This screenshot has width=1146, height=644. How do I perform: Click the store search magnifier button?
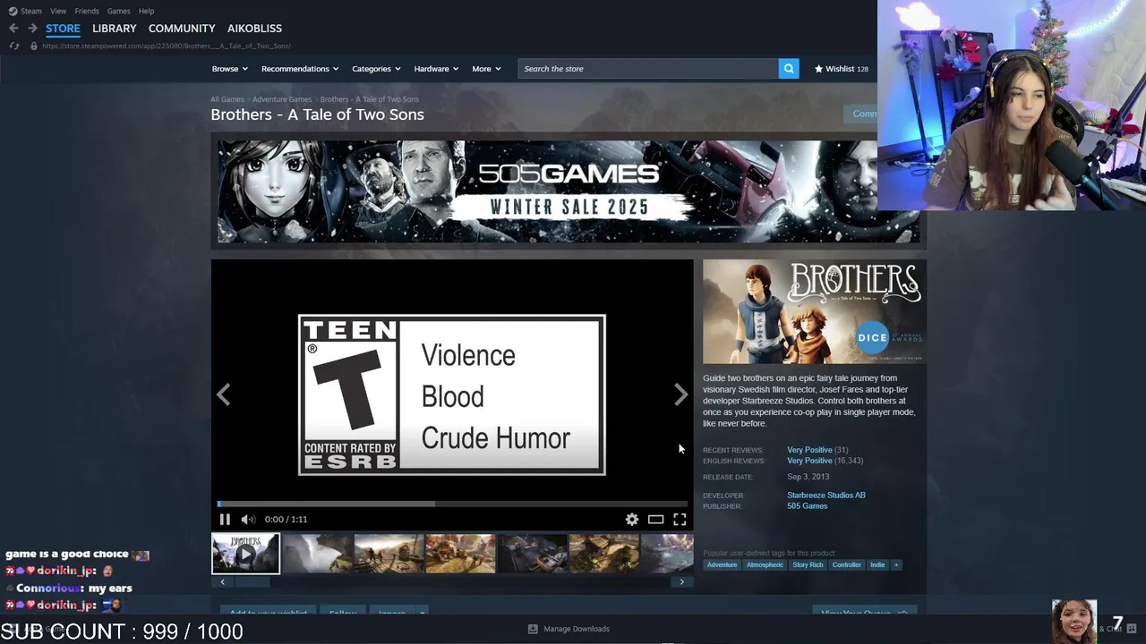tap(789, 69)
